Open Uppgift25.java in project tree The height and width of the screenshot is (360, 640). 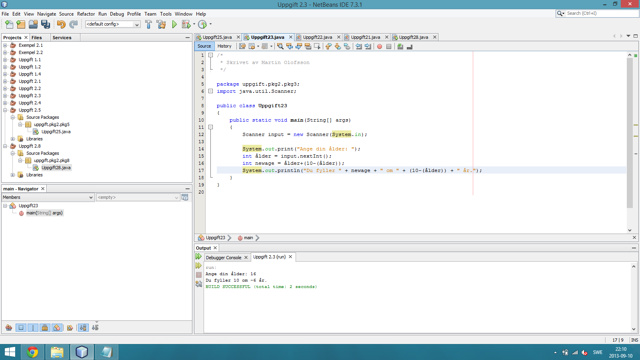pyautogui.click(x=56, y=132)
